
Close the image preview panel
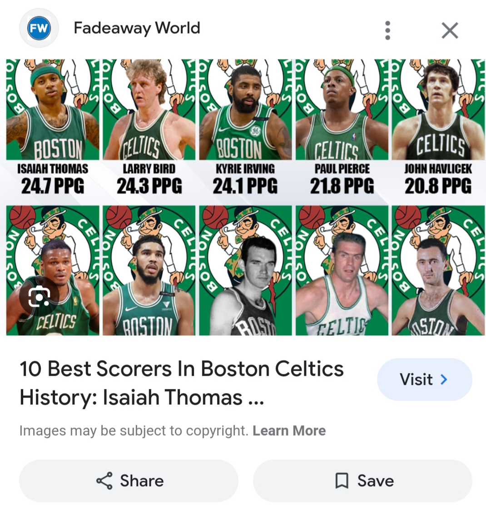point(450,30)
